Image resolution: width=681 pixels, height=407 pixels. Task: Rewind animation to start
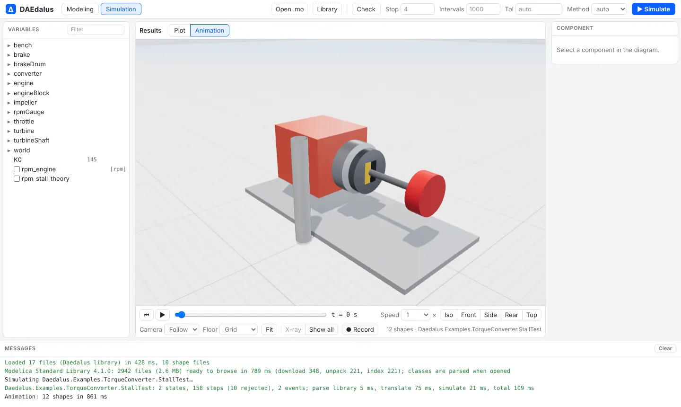[x=147, y=315]
